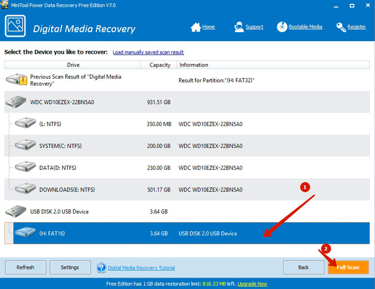Click Result for Partition (H: FAT32) text
The image size is (375, 289).
click(216, 80)
